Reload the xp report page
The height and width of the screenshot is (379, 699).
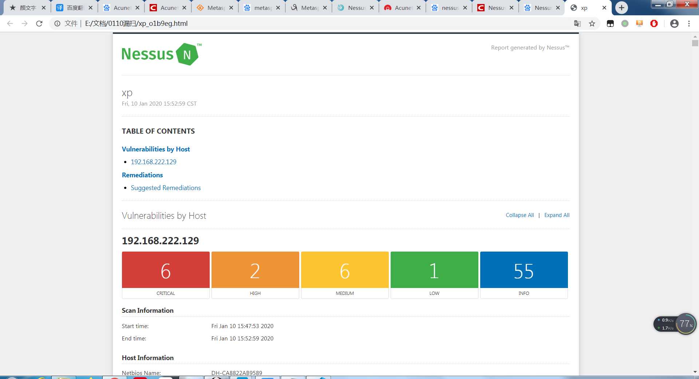coord(39,23)
